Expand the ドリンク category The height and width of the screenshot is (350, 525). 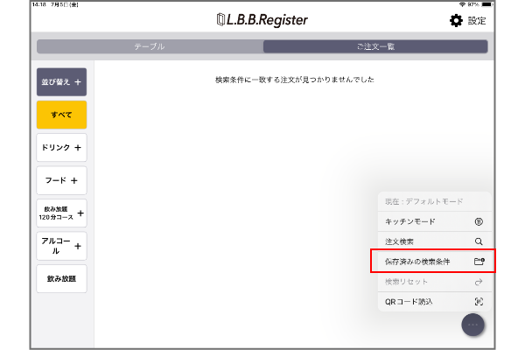(61, 147)
